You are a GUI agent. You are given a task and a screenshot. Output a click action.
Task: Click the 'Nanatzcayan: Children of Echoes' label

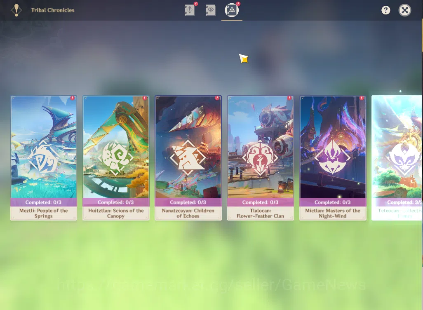tap(188, 213)
